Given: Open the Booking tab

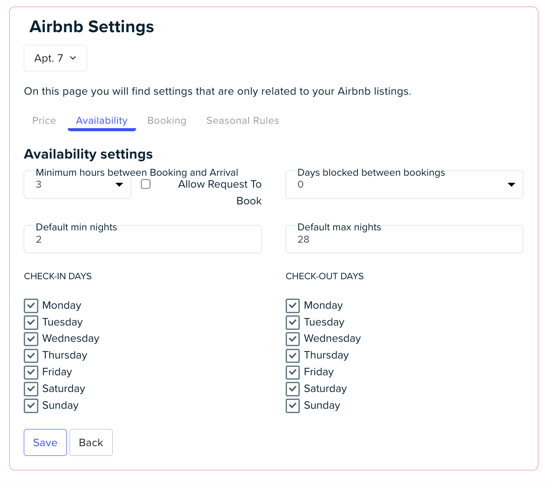Looking at the screenshot, I should click(167, 121).
